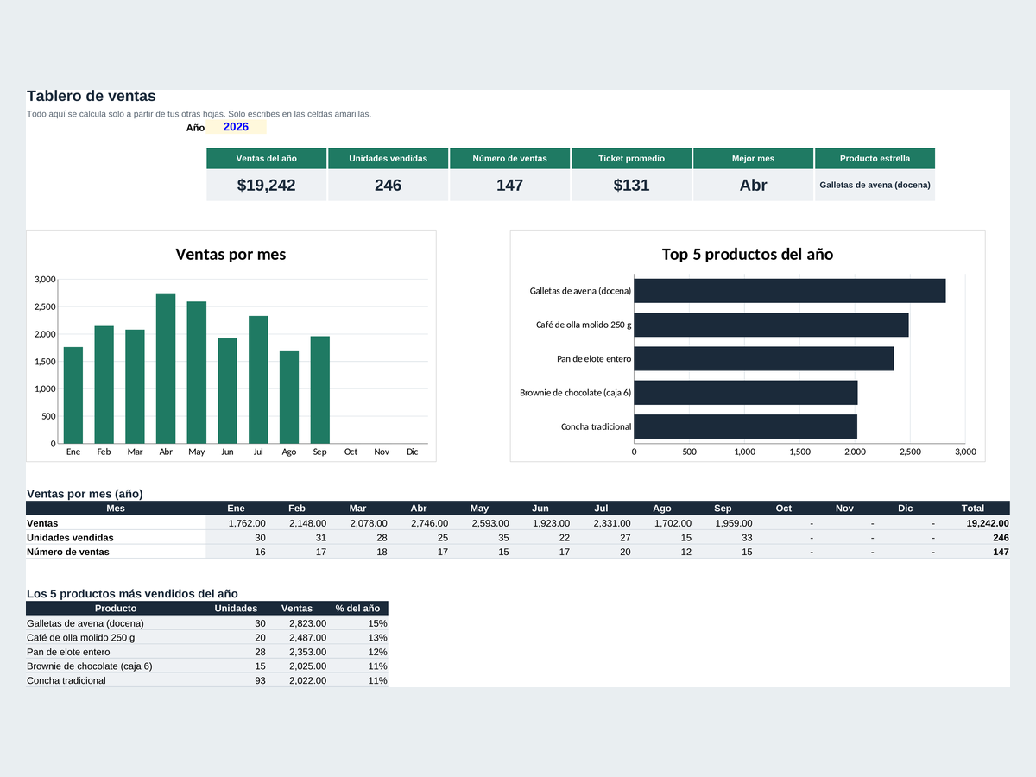Select the 'Ventas por mes (año)' section heading
This screenshot has width=1036, height=777.
pyautogui.click(x=85, y=494)
